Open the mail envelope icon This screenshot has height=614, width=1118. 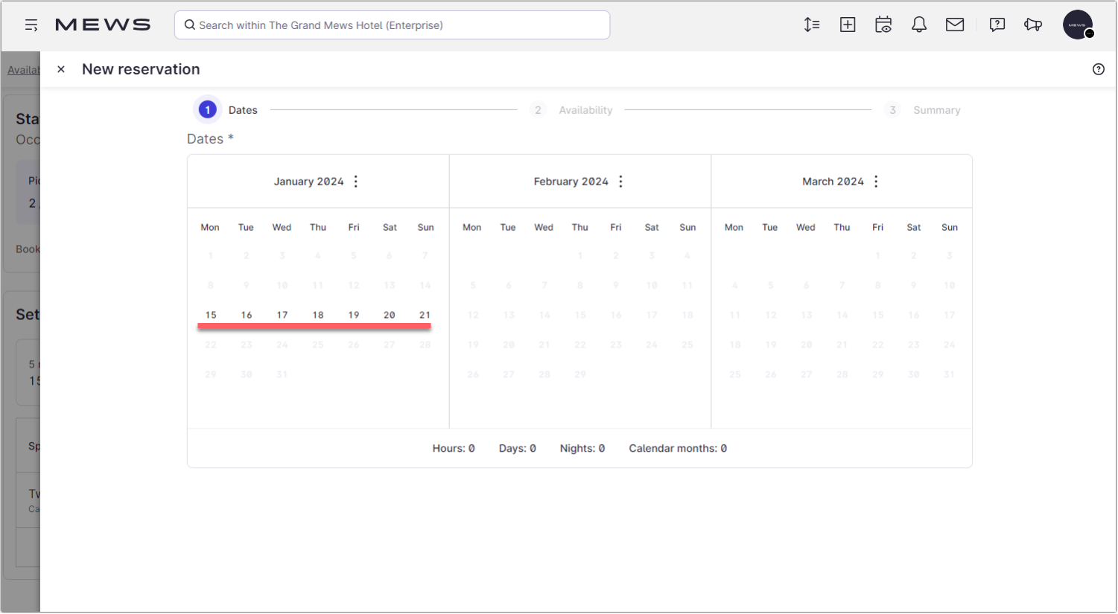[955, 25]
